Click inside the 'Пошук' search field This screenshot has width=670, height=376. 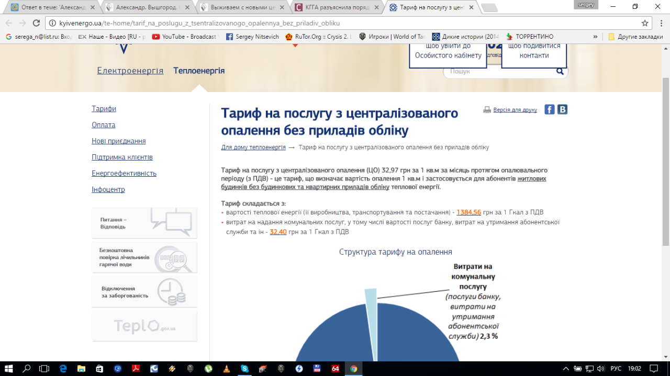coord(500,72)
